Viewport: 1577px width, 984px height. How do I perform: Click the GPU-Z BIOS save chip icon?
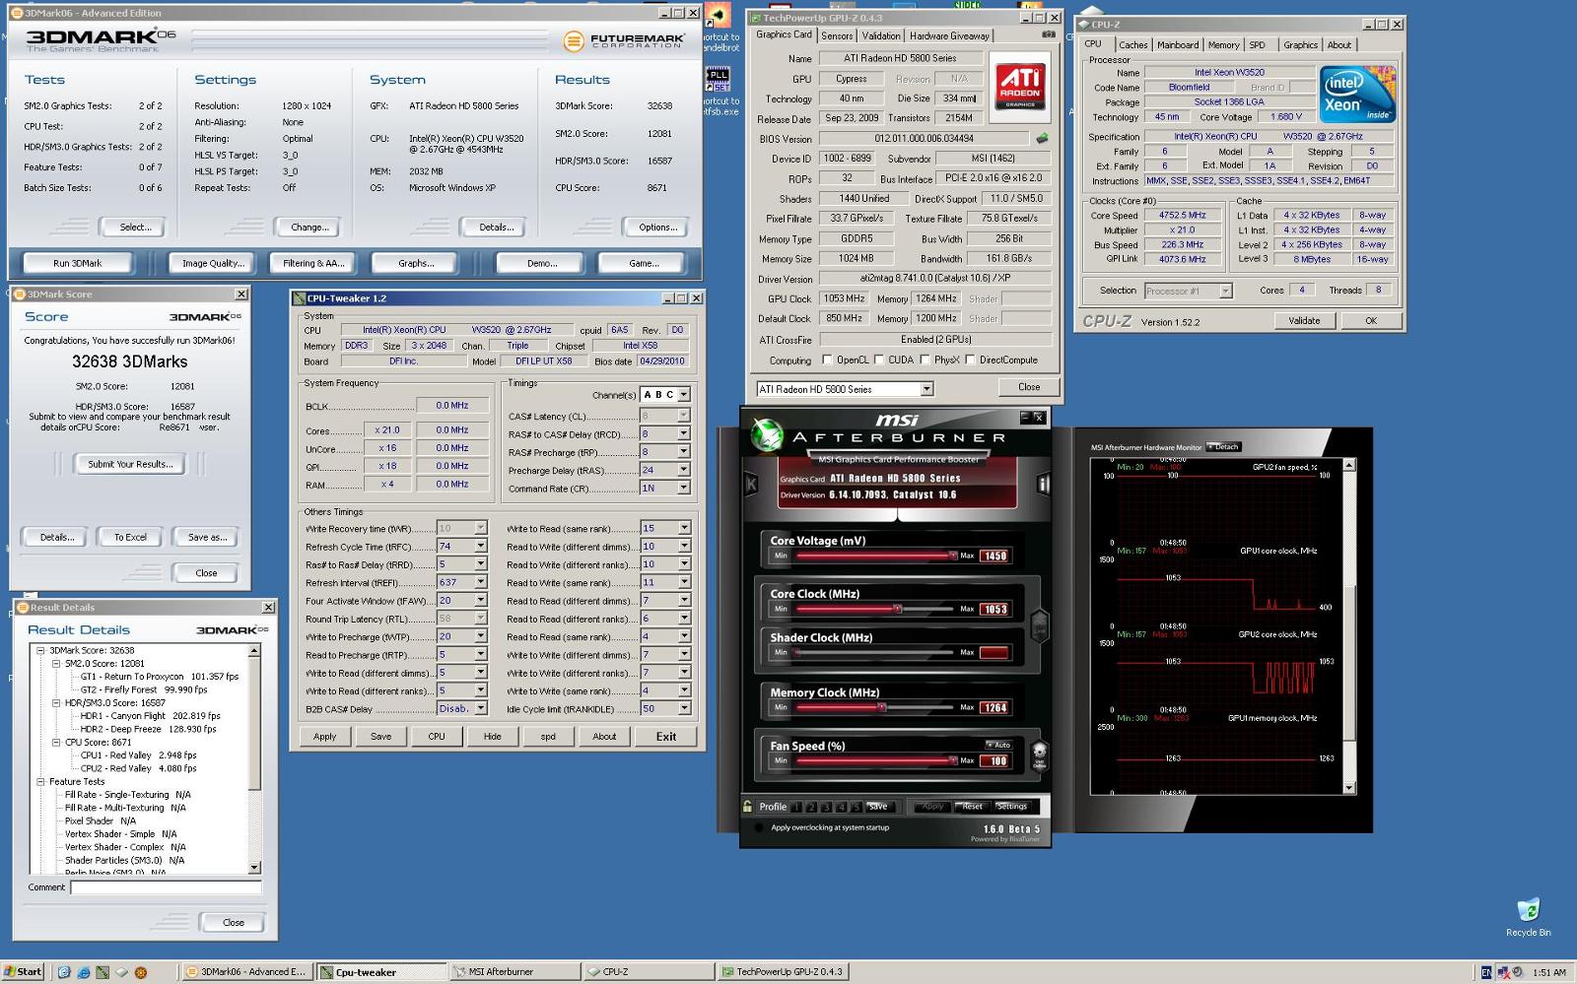coord(1042,139)
